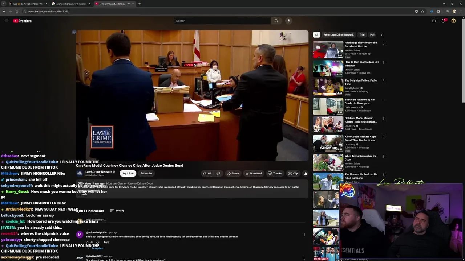Mute the audio on OnlyFans Model tab
This screenshot has width=465, height=261.
(128, 4)
